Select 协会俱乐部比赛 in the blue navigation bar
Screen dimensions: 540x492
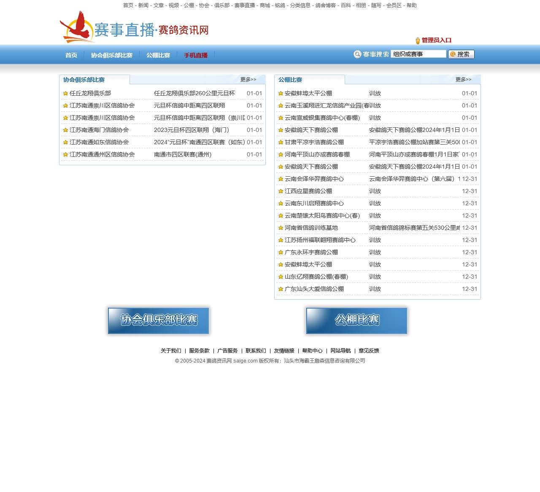[112, 55]
